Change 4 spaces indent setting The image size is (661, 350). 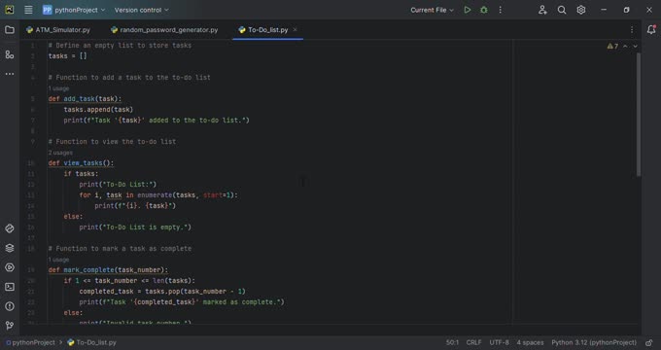tap(531, 342)
